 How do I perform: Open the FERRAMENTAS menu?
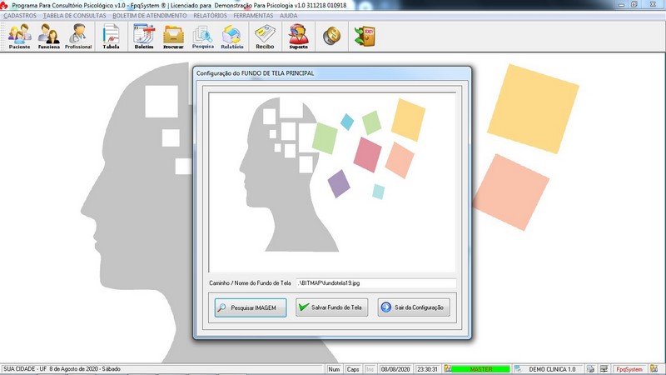[253, 16]
